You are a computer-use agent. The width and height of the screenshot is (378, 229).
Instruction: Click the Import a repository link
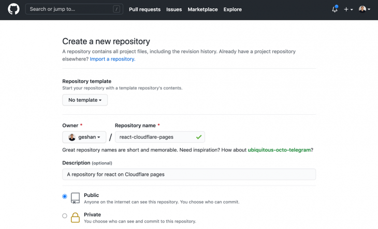[112, 59]
